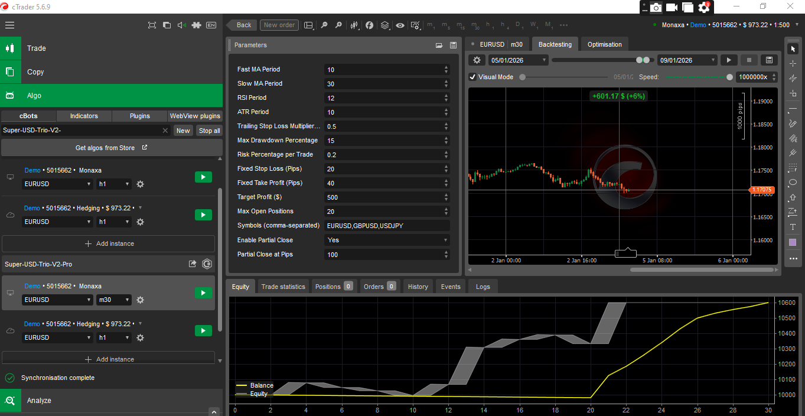Open backtesting settings gear icon
Viewport: 805px width, 416px height.
[x=477, y=60]
